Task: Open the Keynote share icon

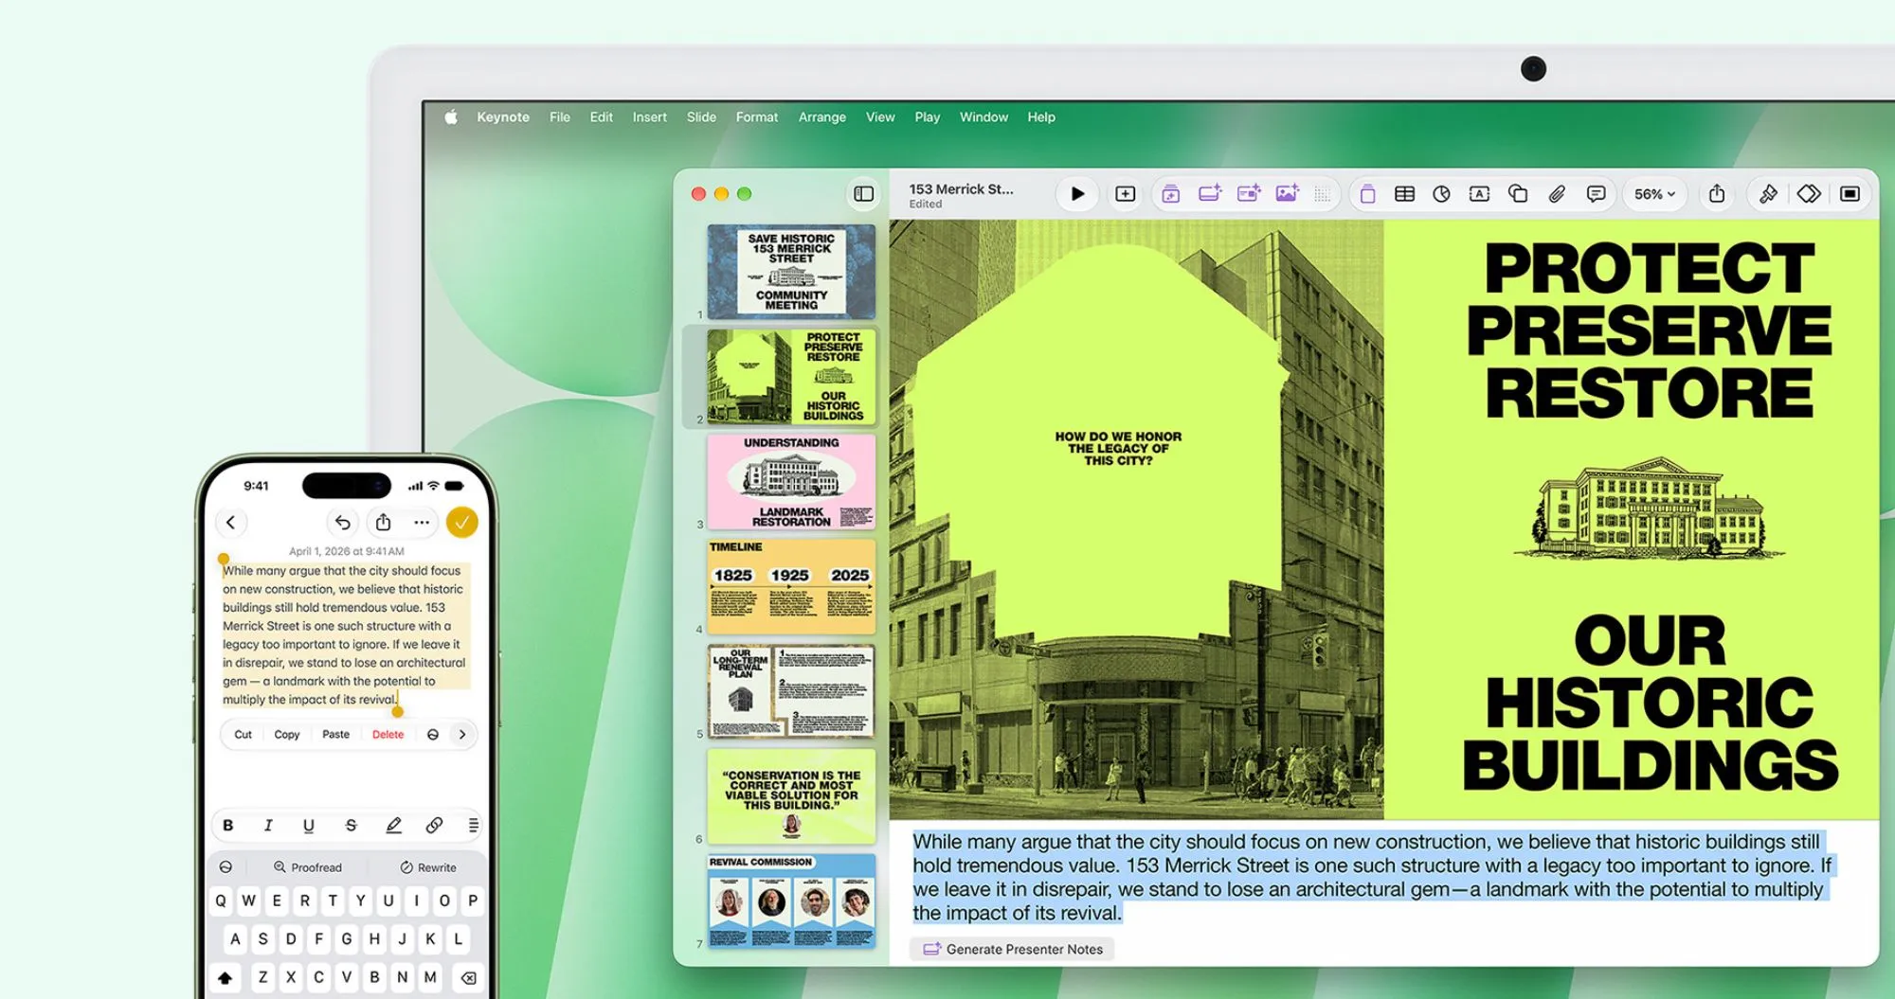Action: pyautogui.click(x=1717, y=194)
